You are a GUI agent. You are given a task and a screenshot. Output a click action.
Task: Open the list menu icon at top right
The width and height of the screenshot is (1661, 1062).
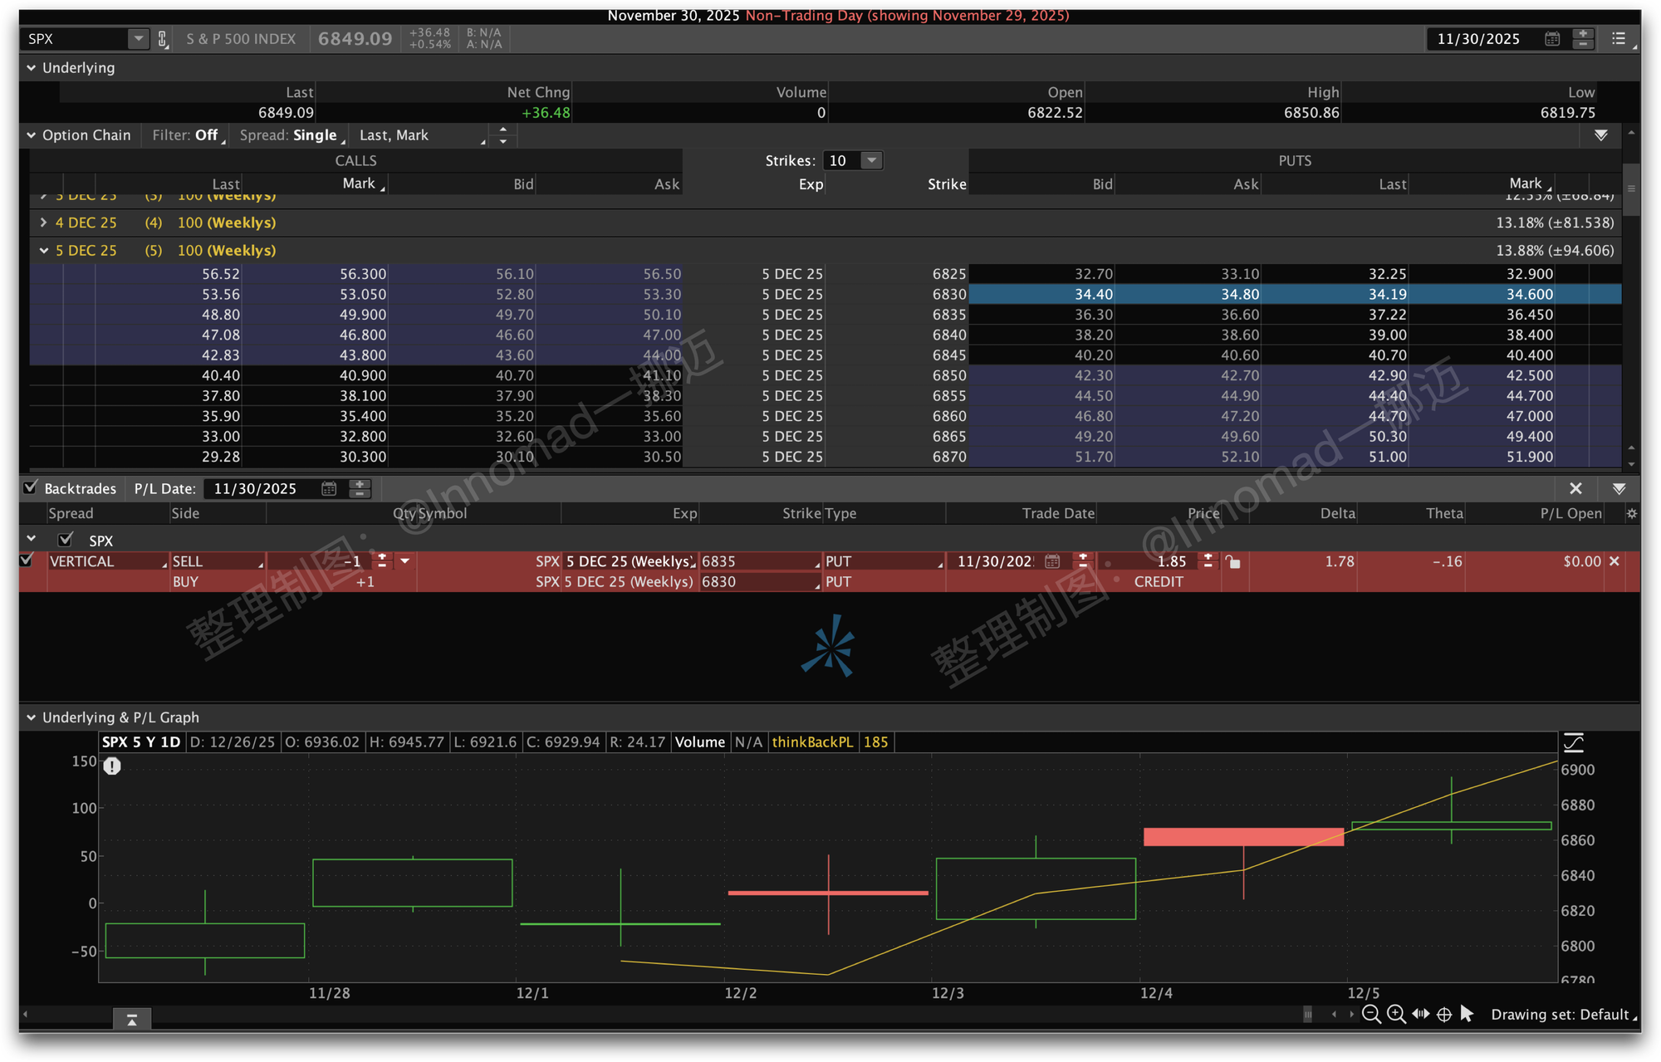(1618, 39)
